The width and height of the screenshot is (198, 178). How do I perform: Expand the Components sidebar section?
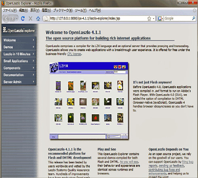click(x=19, y=68)
